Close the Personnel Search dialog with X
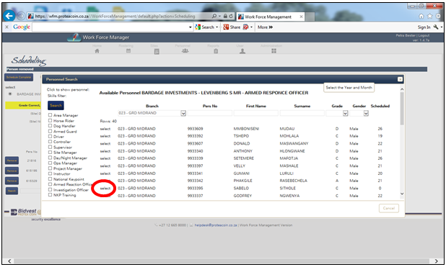The image size is (446, 267). click(x=400, y=79)
